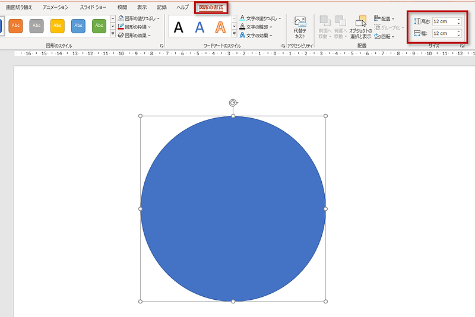The image size is (475, 317).
Task: Open the 文字の塗りつぶし dropdown
Action: tap(260, 18)
